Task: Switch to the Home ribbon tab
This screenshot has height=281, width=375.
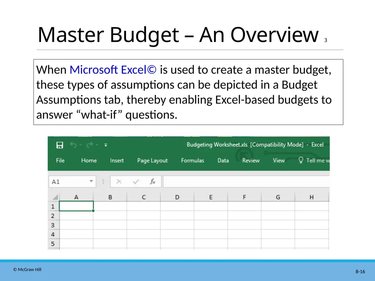Action: (x=89, y=160)
